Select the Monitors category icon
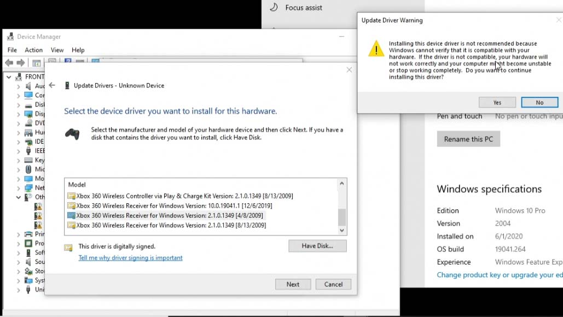The height and width of the screenshot is (317, 563). tap(28, 179)
